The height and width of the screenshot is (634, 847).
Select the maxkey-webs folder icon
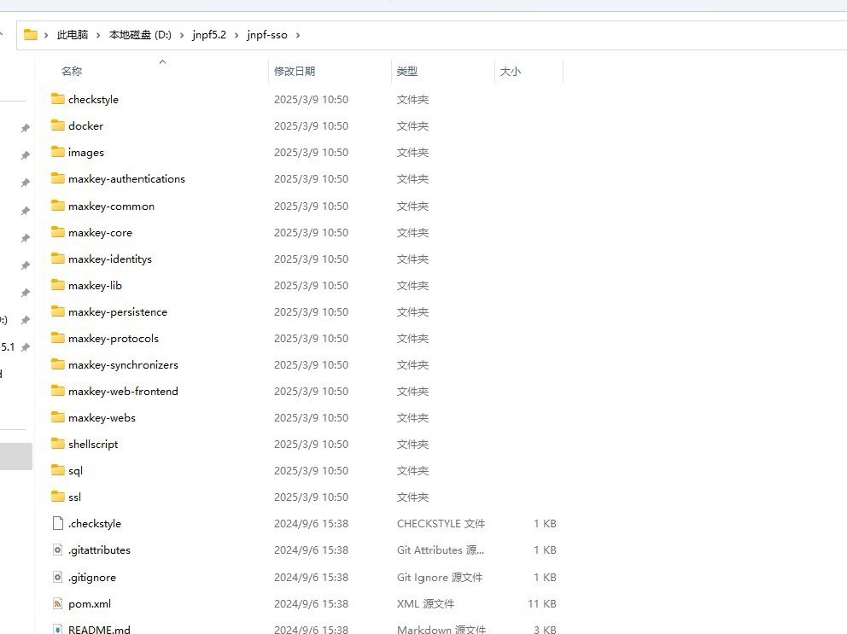58,417
